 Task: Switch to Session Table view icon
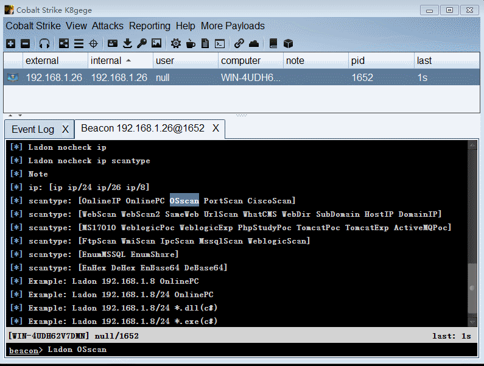pyautogui.click(x=79, y=44)
